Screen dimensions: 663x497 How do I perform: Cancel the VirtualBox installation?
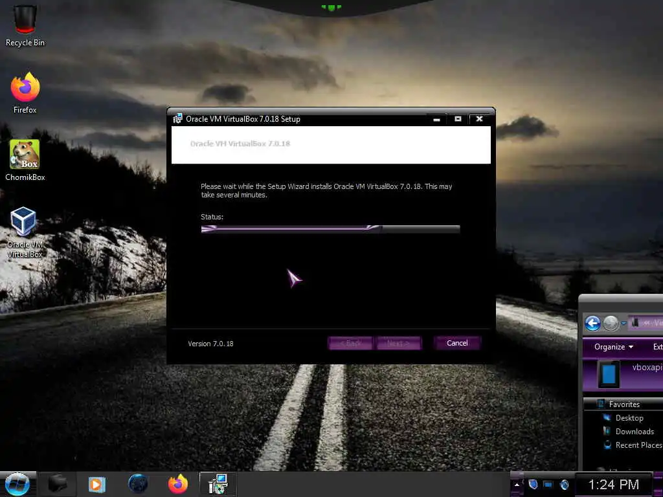coord(457,343)
